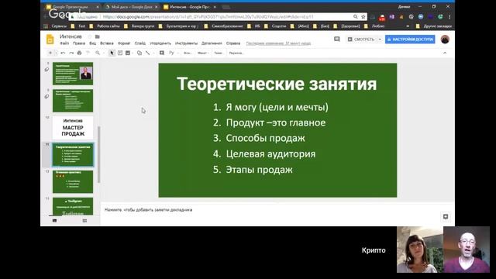Click the undo arrow in Slides toolbar
This screenshot has width=496, height=279.
[63, 53]
